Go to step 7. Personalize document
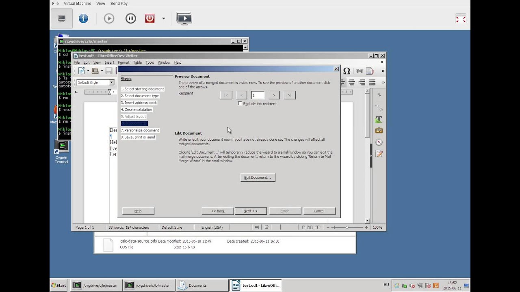Viewport: 520px width, 292px height. coord(140,130)
